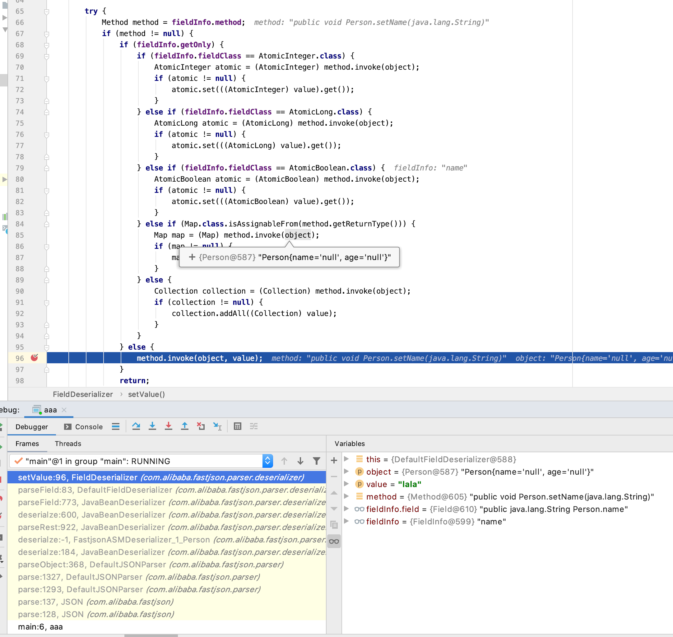Select frame setValue:96, FieldDeserializer
Viewport: 673px width, 637px height.
coord(167,477)
